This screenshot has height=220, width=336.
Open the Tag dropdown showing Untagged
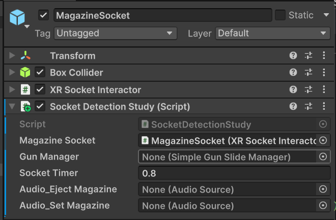point(115,34)
